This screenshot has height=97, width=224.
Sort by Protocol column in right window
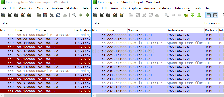(211, 30)
